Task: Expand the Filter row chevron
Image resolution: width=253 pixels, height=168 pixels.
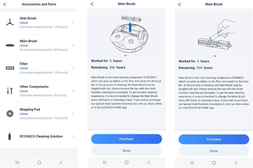Action: [x=73, y=68]
